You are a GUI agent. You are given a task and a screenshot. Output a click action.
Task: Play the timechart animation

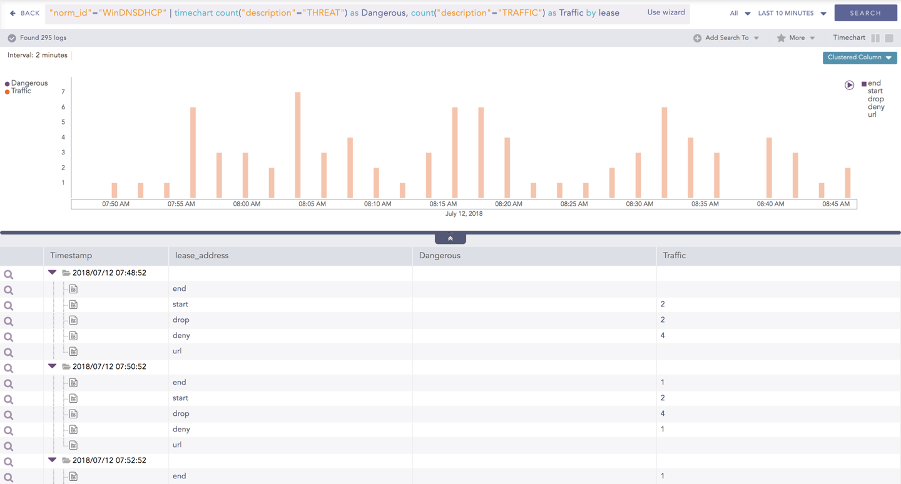tap(849, 84)
